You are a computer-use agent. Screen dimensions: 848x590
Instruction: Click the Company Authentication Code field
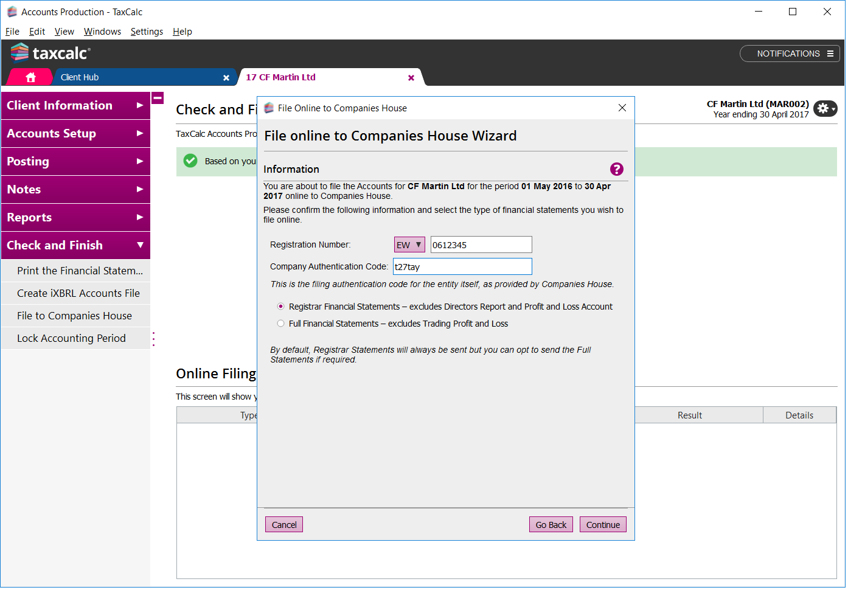click(462, 266)
